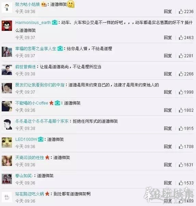Like the comment with 2236 likes
This screenshot has width=196, height=206.
tap(181, 12)
